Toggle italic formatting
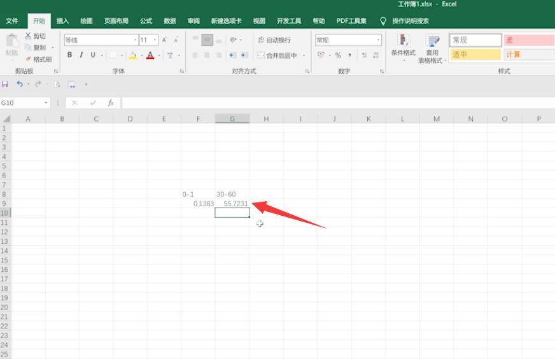Viewport: 555px width, 359px height. (81, 55)
